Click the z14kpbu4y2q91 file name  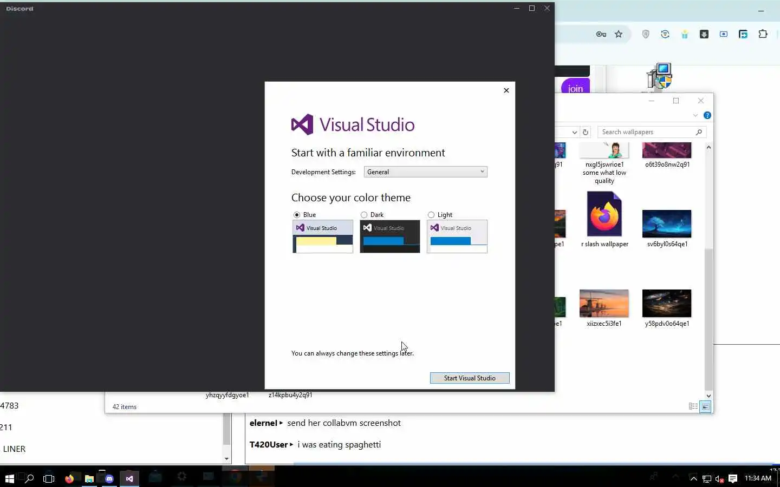pos(290,395)
